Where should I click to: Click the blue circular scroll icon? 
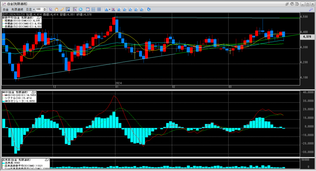[81, 10]
